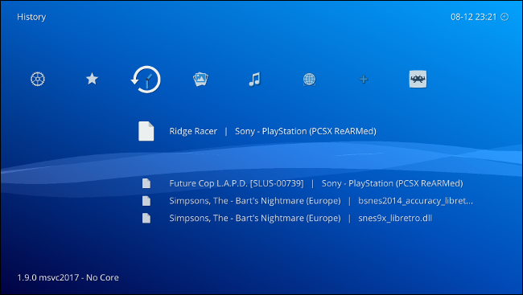Open the Music note tab
The image size is (523, 295).
[x=255, y=80]
